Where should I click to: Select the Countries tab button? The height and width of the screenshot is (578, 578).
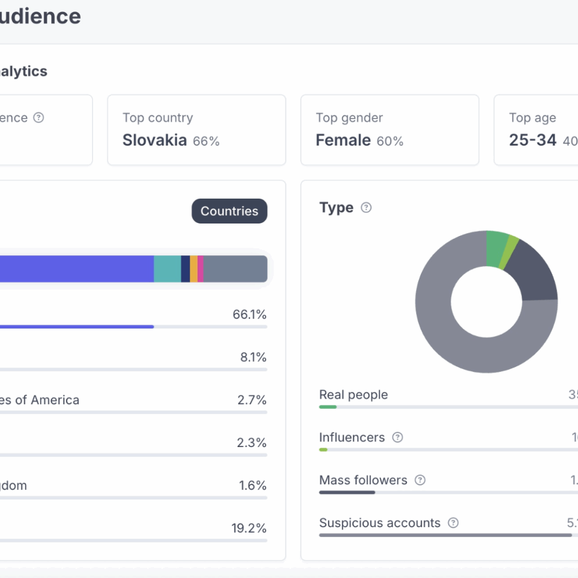pyautogui.click(x=229, y=211)
